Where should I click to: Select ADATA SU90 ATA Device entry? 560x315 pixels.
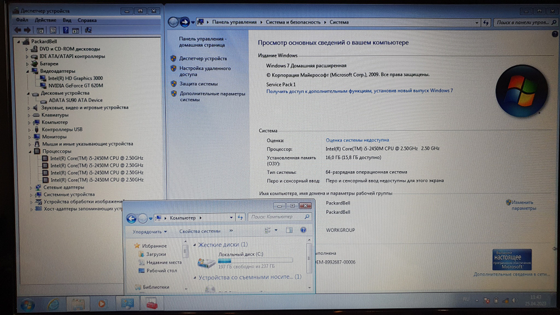tap(76, 100)
